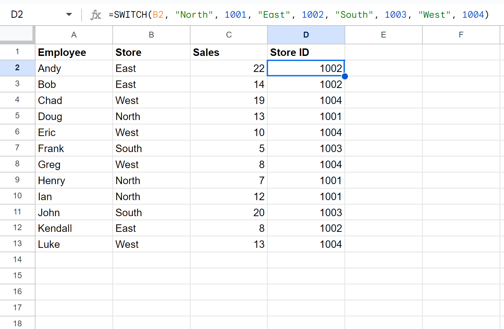Click the blue fill handle on cell D2
The width and height of the screenshot is (504, 329).
tap(345, 76)
